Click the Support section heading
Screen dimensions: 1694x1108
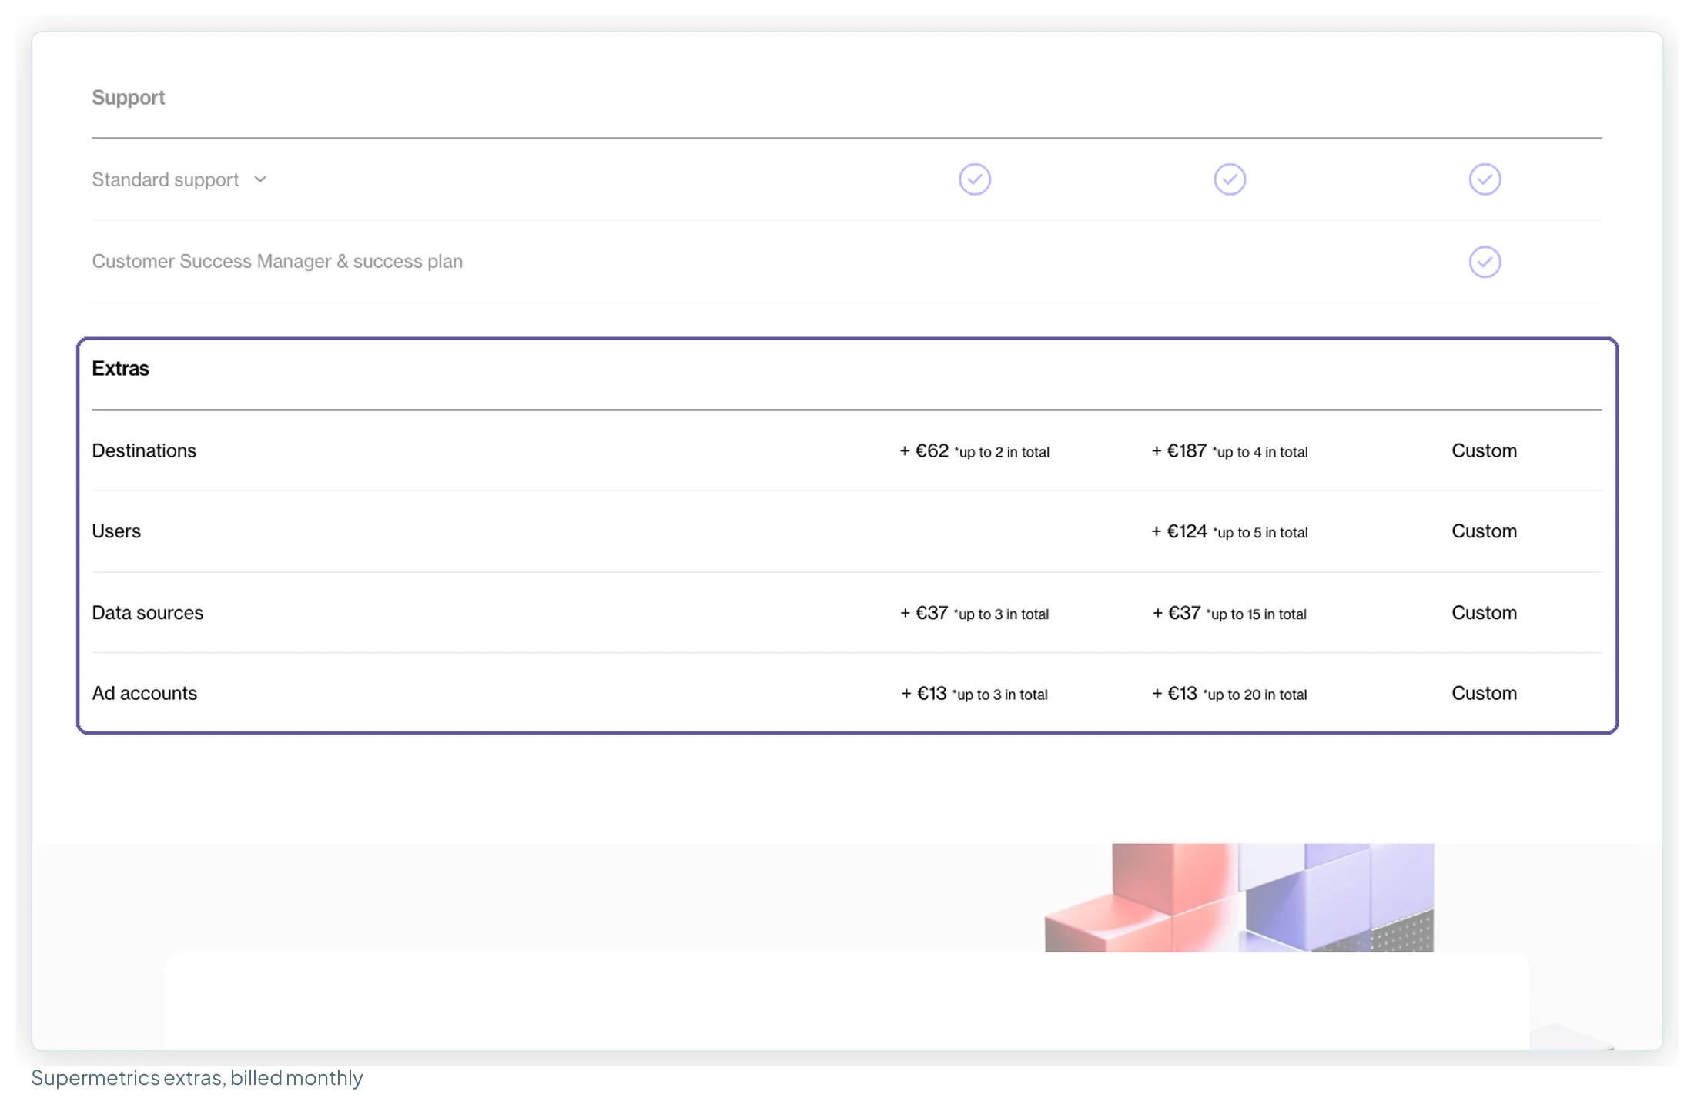(129, 98)
